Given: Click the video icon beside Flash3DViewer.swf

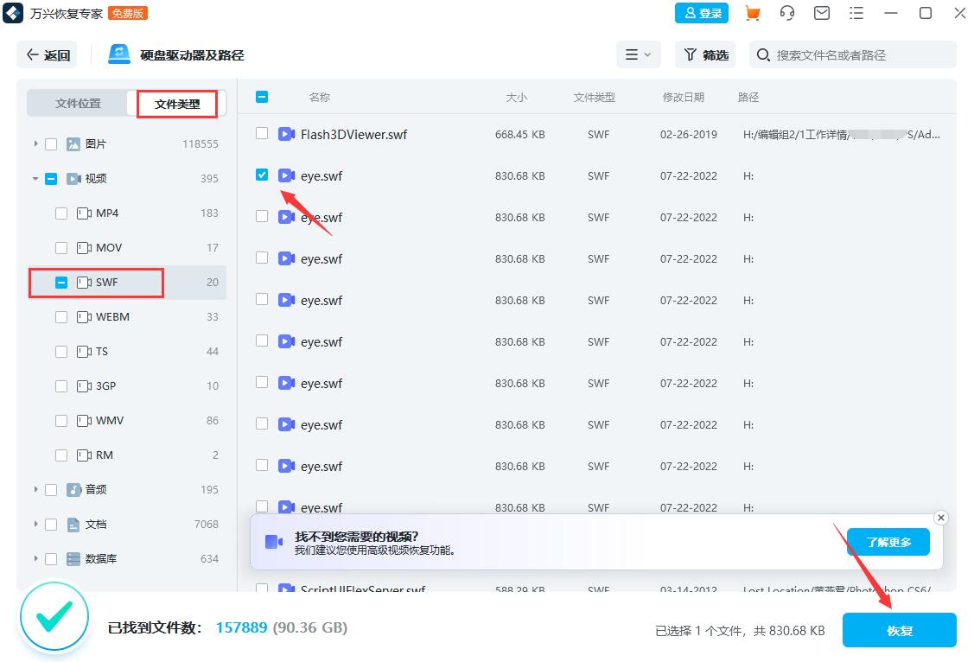Looking at the screenshot, I should tap(286, 134).
